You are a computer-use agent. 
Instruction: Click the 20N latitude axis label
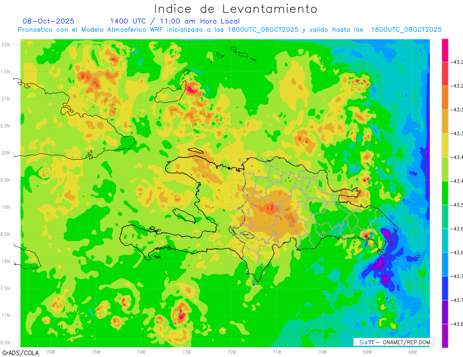6,153
